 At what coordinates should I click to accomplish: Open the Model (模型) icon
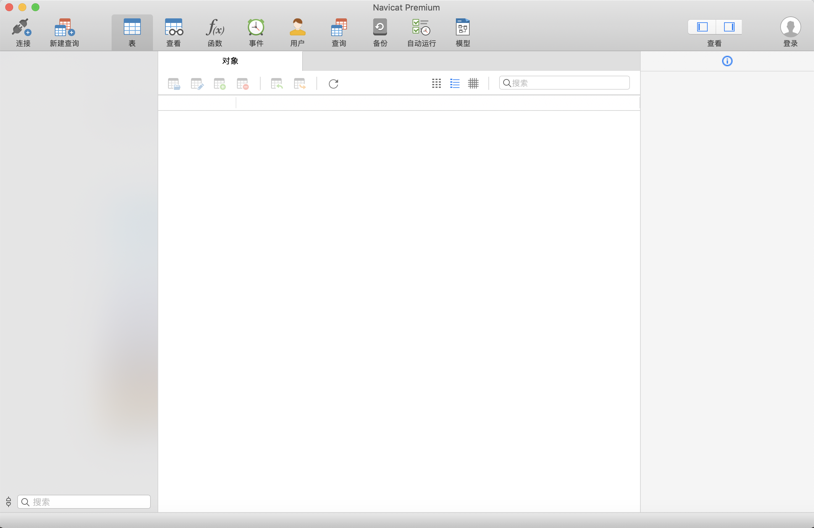[x=463, y=28]
